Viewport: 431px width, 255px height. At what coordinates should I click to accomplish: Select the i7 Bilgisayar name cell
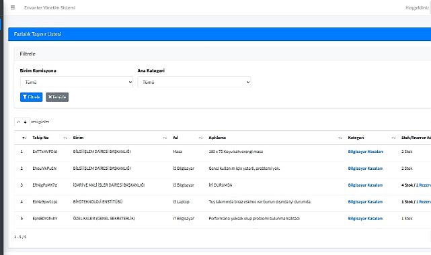tap(184, 219)
